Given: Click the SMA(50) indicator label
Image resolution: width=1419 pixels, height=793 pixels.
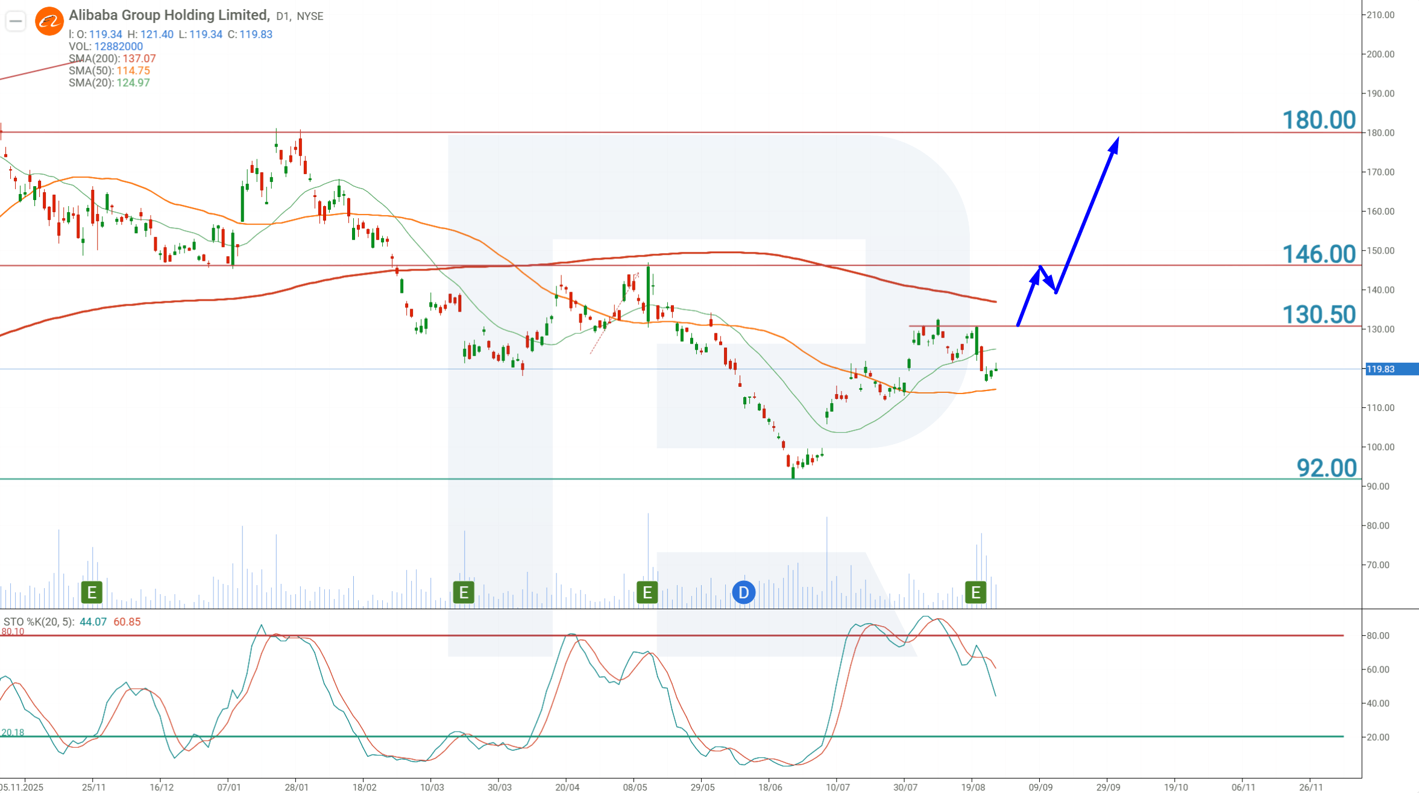Looking at the screenshot, I should 109,71.
